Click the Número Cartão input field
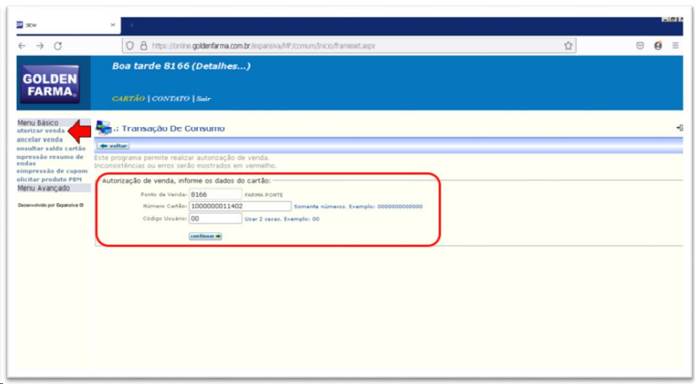Screen dimensions: 695x384 [241, 207]
